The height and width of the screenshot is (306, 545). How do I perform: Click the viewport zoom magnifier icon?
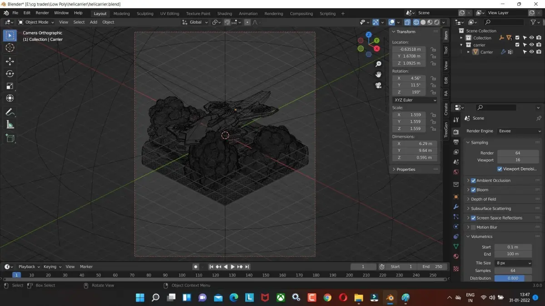pyautogui.click(x=378, y=64)
